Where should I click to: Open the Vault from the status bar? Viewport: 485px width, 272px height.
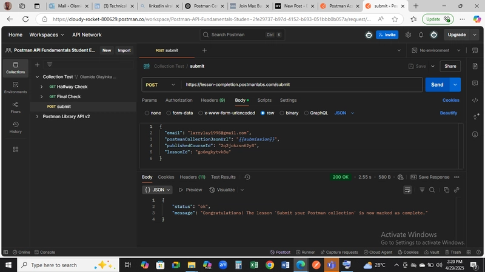pyautogui.click(x=432, y=252)
